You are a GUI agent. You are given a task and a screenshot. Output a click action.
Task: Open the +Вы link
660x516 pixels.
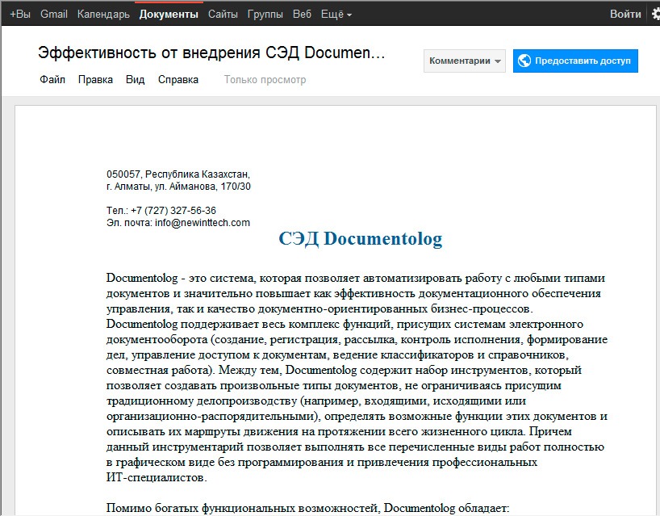pyautogui.click(x=20, y=15)
